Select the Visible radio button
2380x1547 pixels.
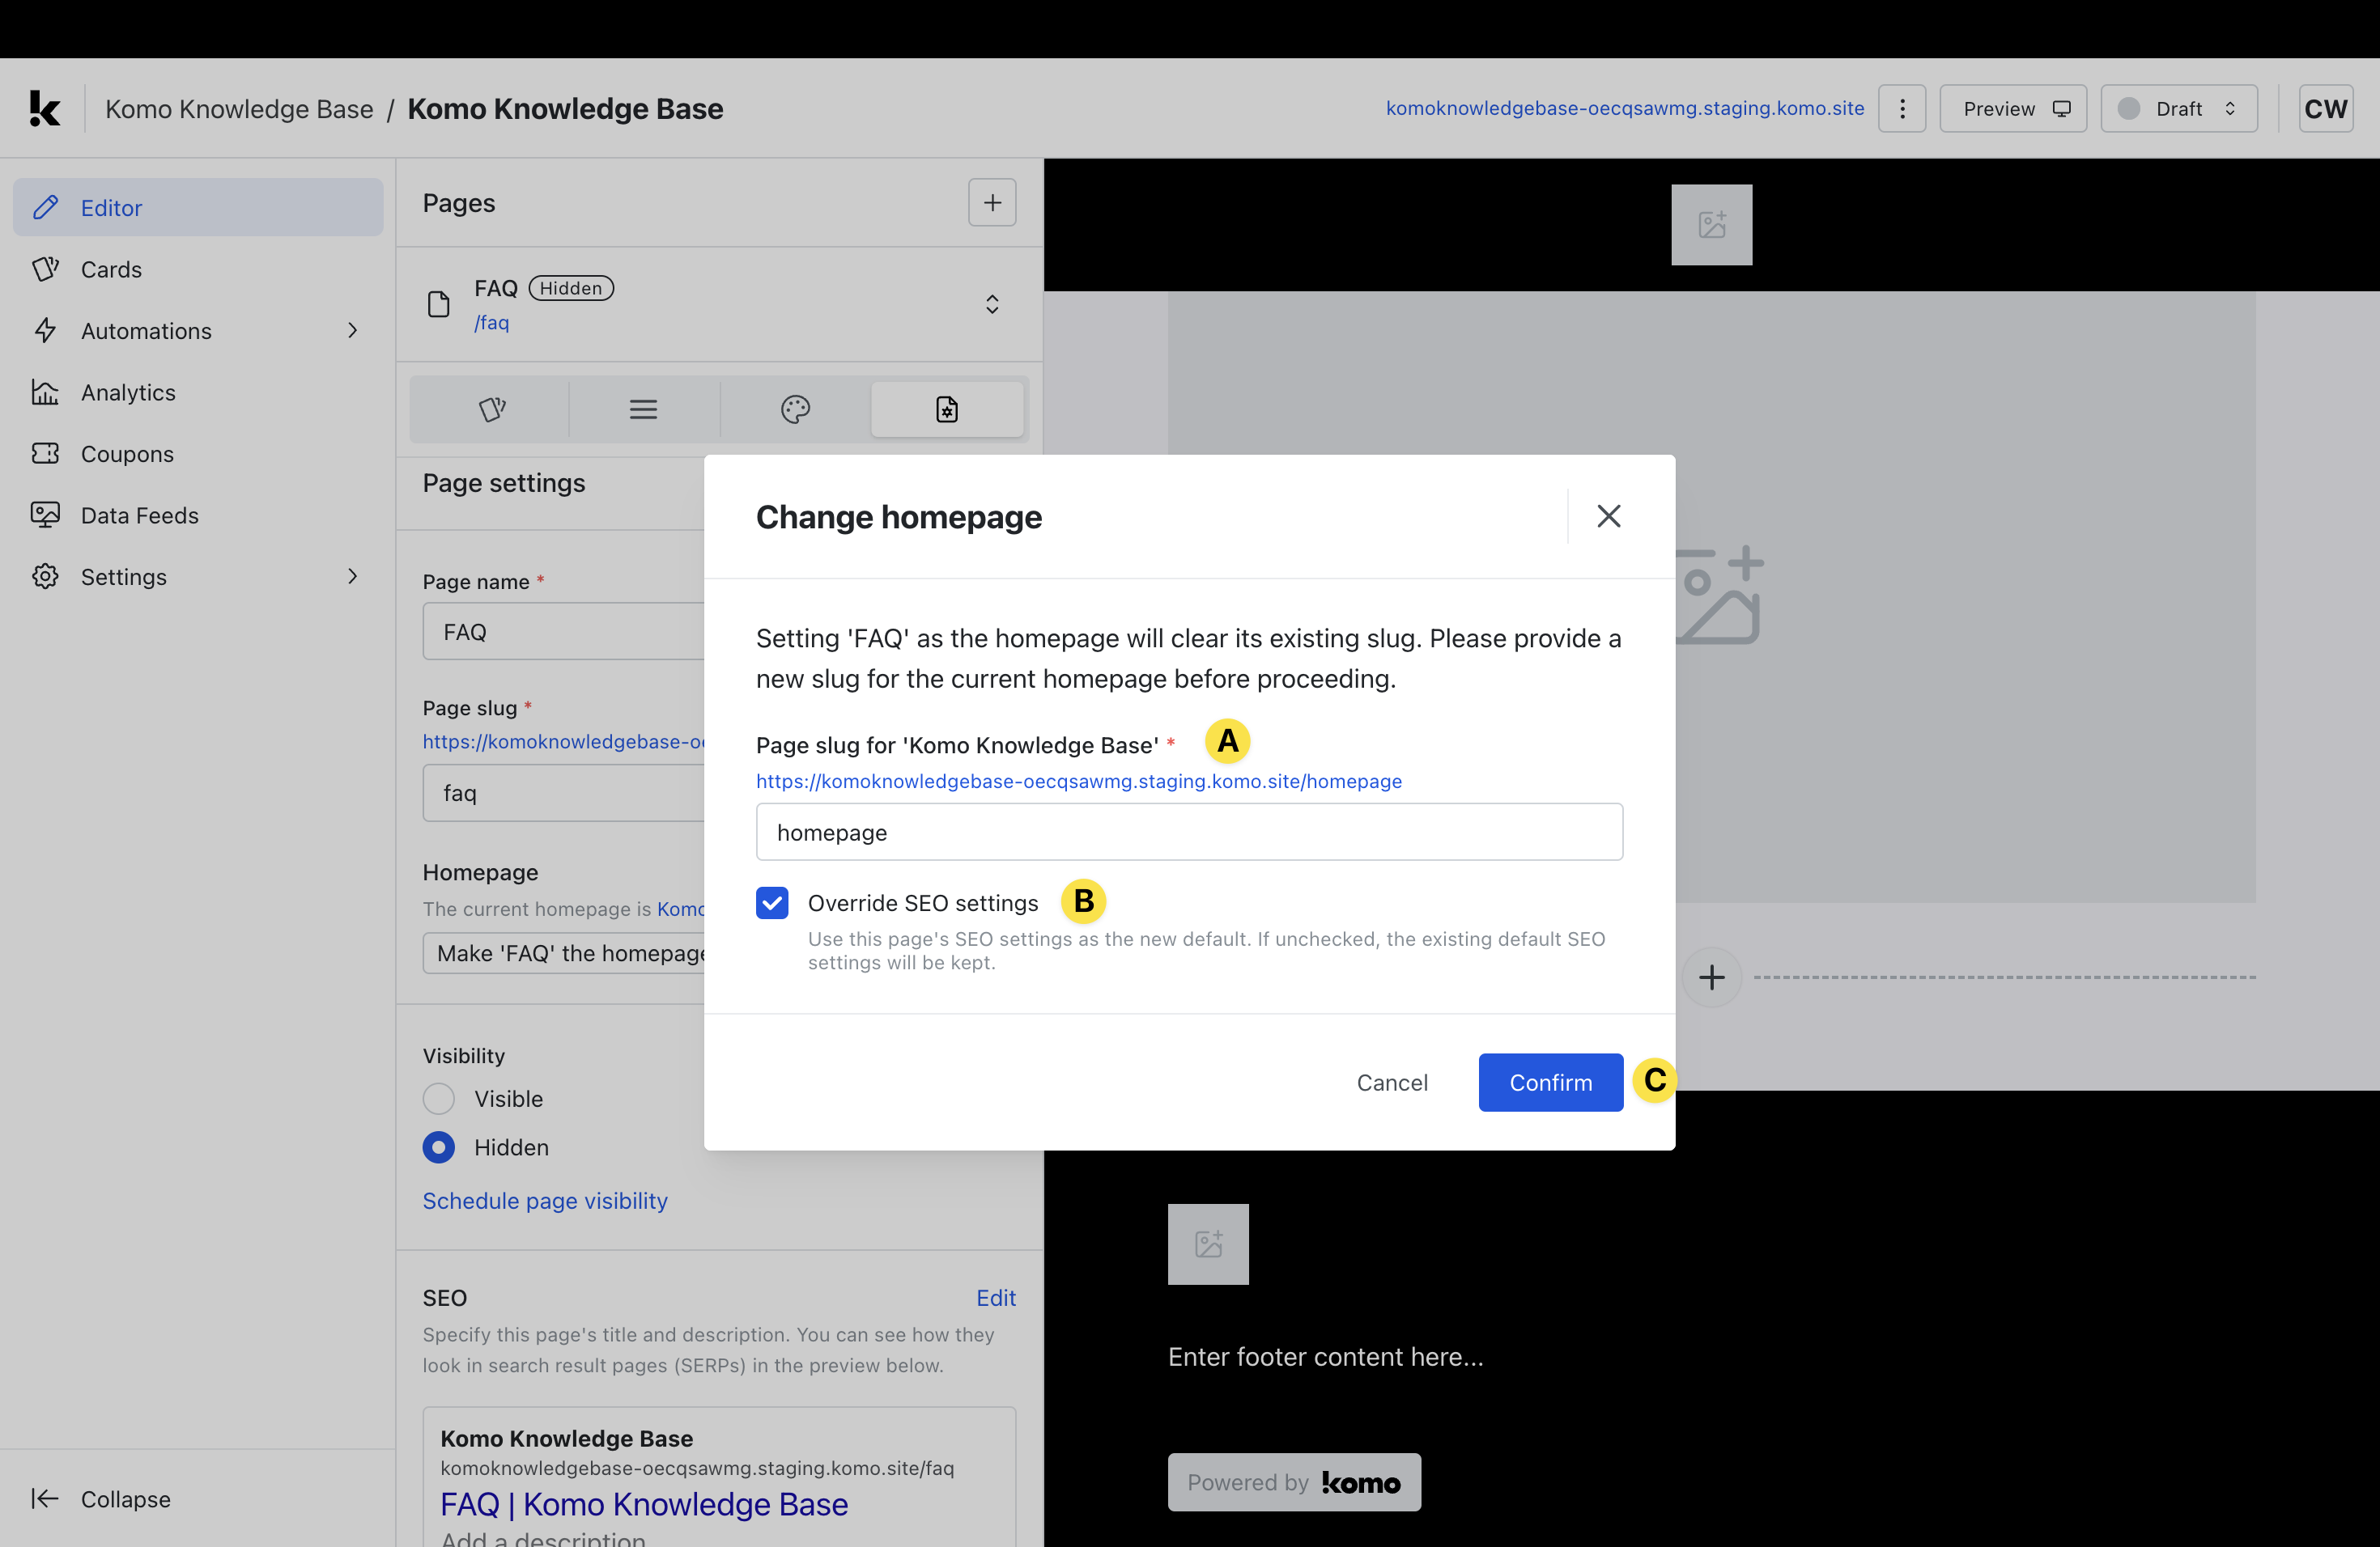coord(438,1098)
